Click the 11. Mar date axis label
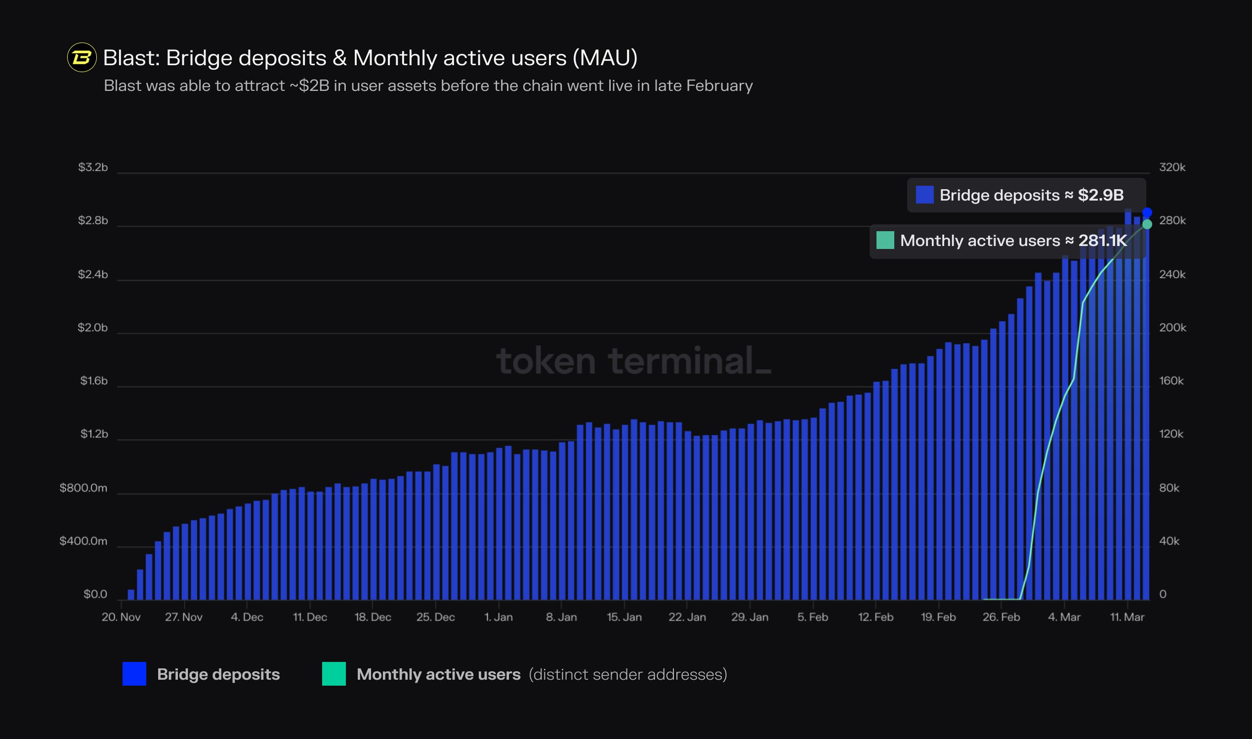The image size is (1252, 739). pyautogui.click(x=1127, y=617)
